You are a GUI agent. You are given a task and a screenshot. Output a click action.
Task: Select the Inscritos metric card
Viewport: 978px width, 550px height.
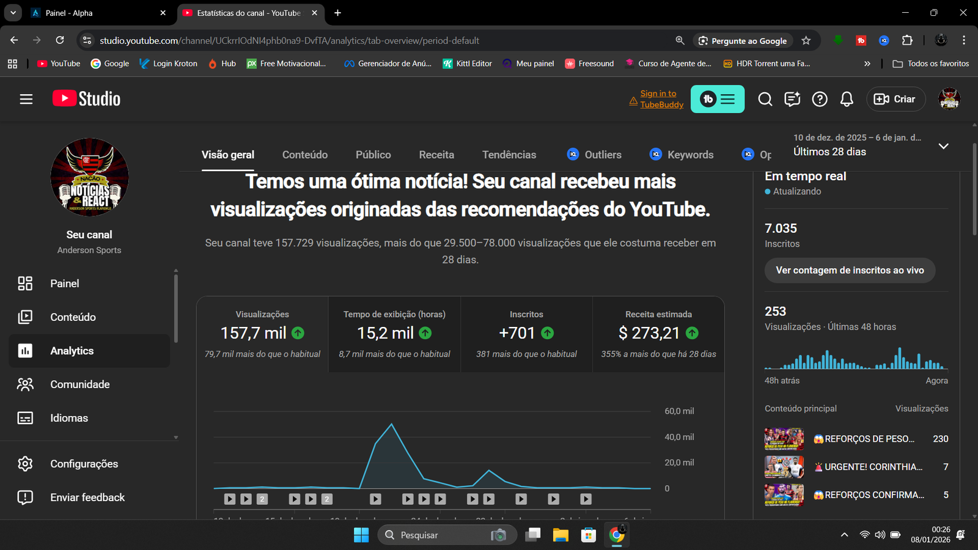pos(526,334)
